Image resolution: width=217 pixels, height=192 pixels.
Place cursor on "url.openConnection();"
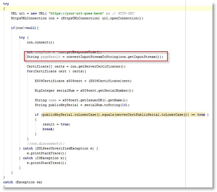pyautogui.click(x=123, y=18)
